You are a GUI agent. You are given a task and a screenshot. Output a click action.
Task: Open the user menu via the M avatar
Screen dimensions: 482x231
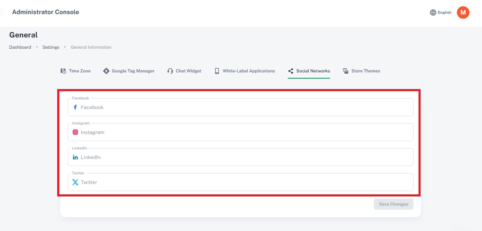pyautogui.click(x=463, y=12)
